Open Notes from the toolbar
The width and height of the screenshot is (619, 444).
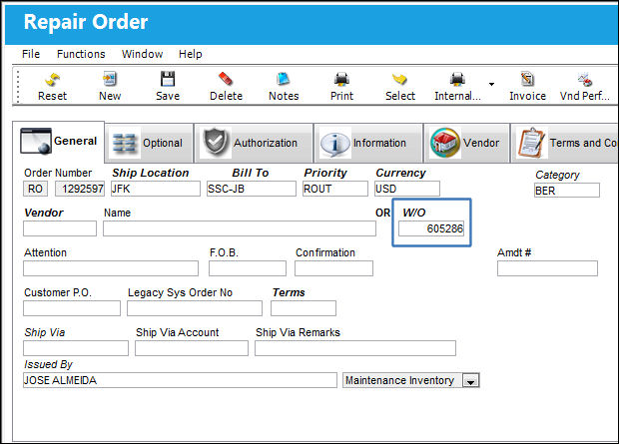click(x=284, y=87)
